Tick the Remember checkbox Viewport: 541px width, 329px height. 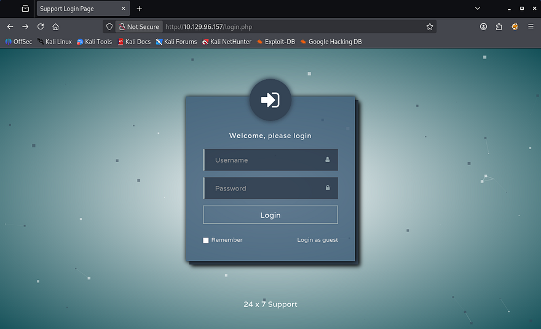[x=206, y=240]
